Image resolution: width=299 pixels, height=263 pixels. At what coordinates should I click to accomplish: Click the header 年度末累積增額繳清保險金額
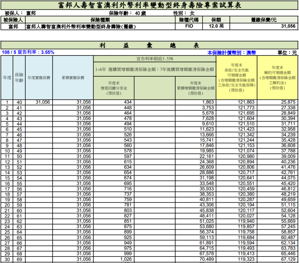[x=196, y=88]
